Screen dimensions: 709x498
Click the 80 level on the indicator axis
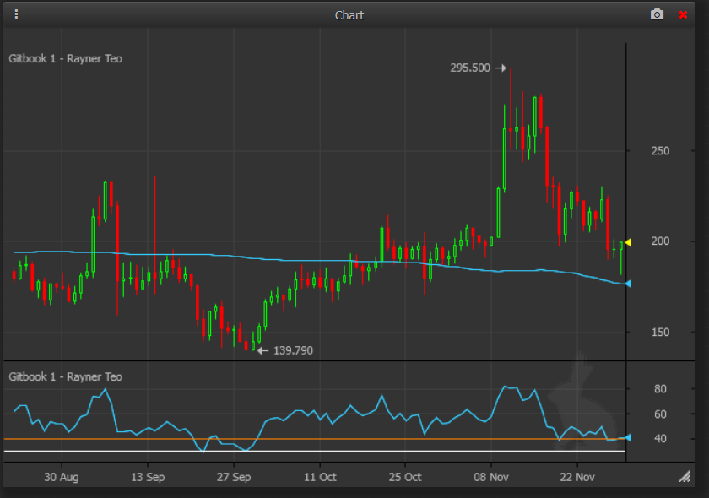(x=660, y=389)
